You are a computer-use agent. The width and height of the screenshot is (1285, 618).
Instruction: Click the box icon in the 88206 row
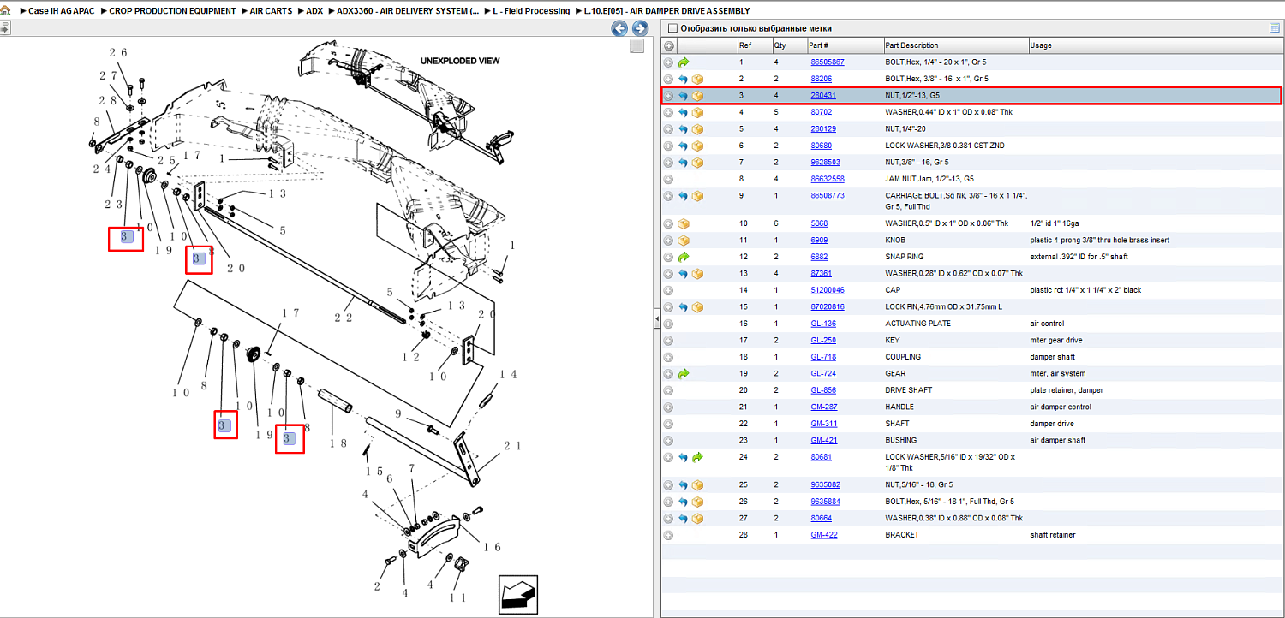point(697,79)
